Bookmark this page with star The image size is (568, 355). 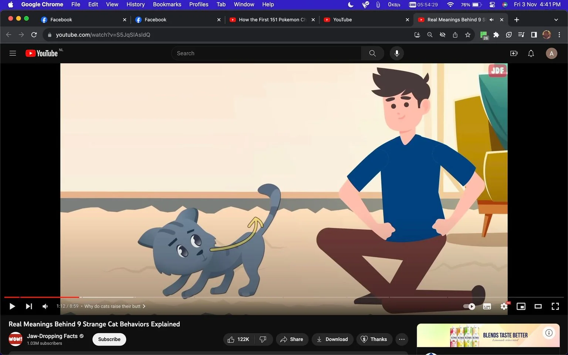pyautogui.click(x=468, y=34)
